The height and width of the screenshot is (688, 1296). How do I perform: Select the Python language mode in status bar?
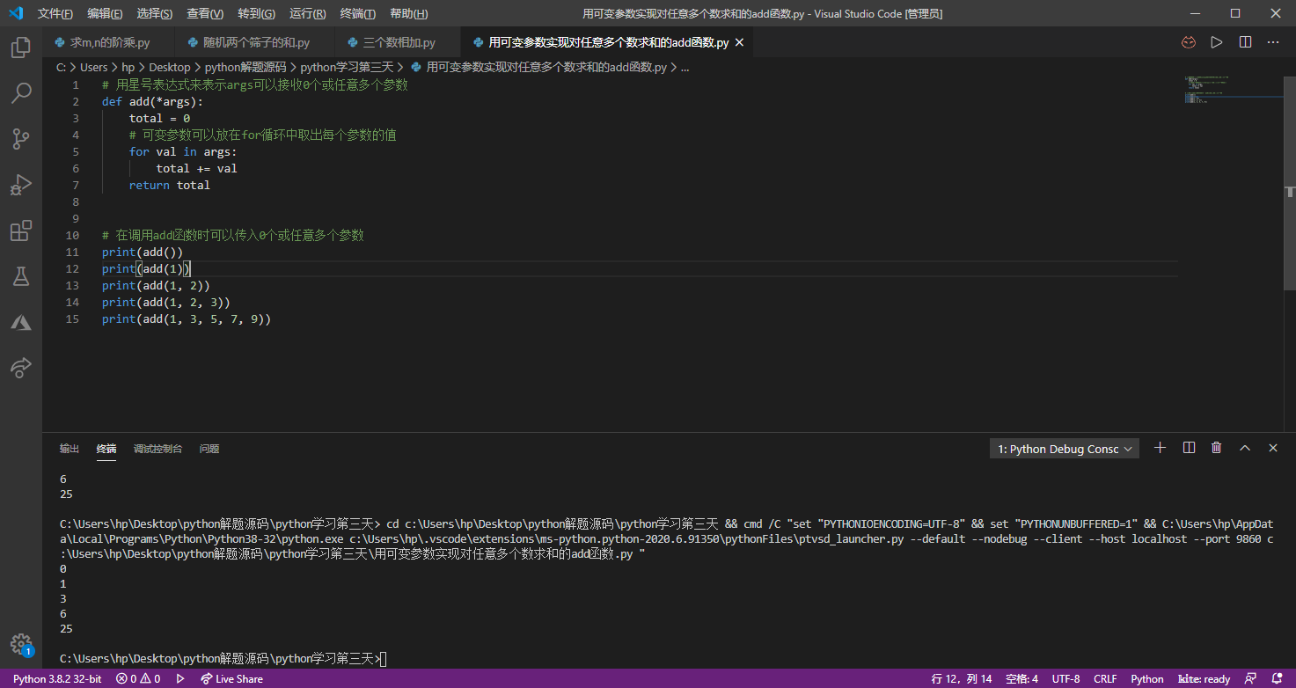click(x=1146, y=679)
